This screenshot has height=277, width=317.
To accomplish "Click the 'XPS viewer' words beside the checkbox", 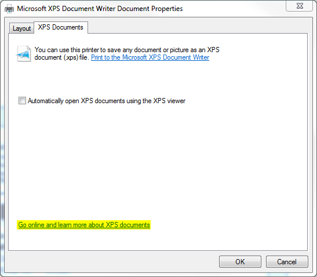I will (x=169, y=101).
